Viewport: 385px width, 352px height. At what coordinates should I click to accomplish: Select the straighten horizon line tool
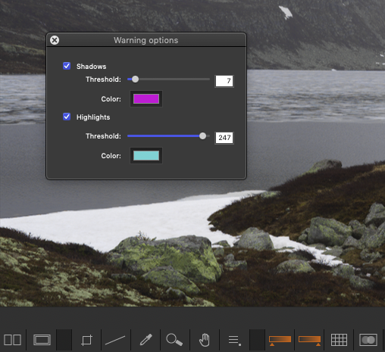click(x=115, y=340)
